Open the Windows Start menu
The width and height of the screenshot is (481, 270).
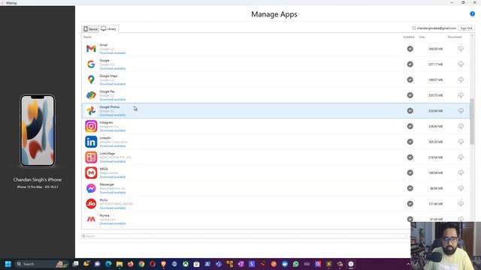pyautogui.click(x=8, y=264)
